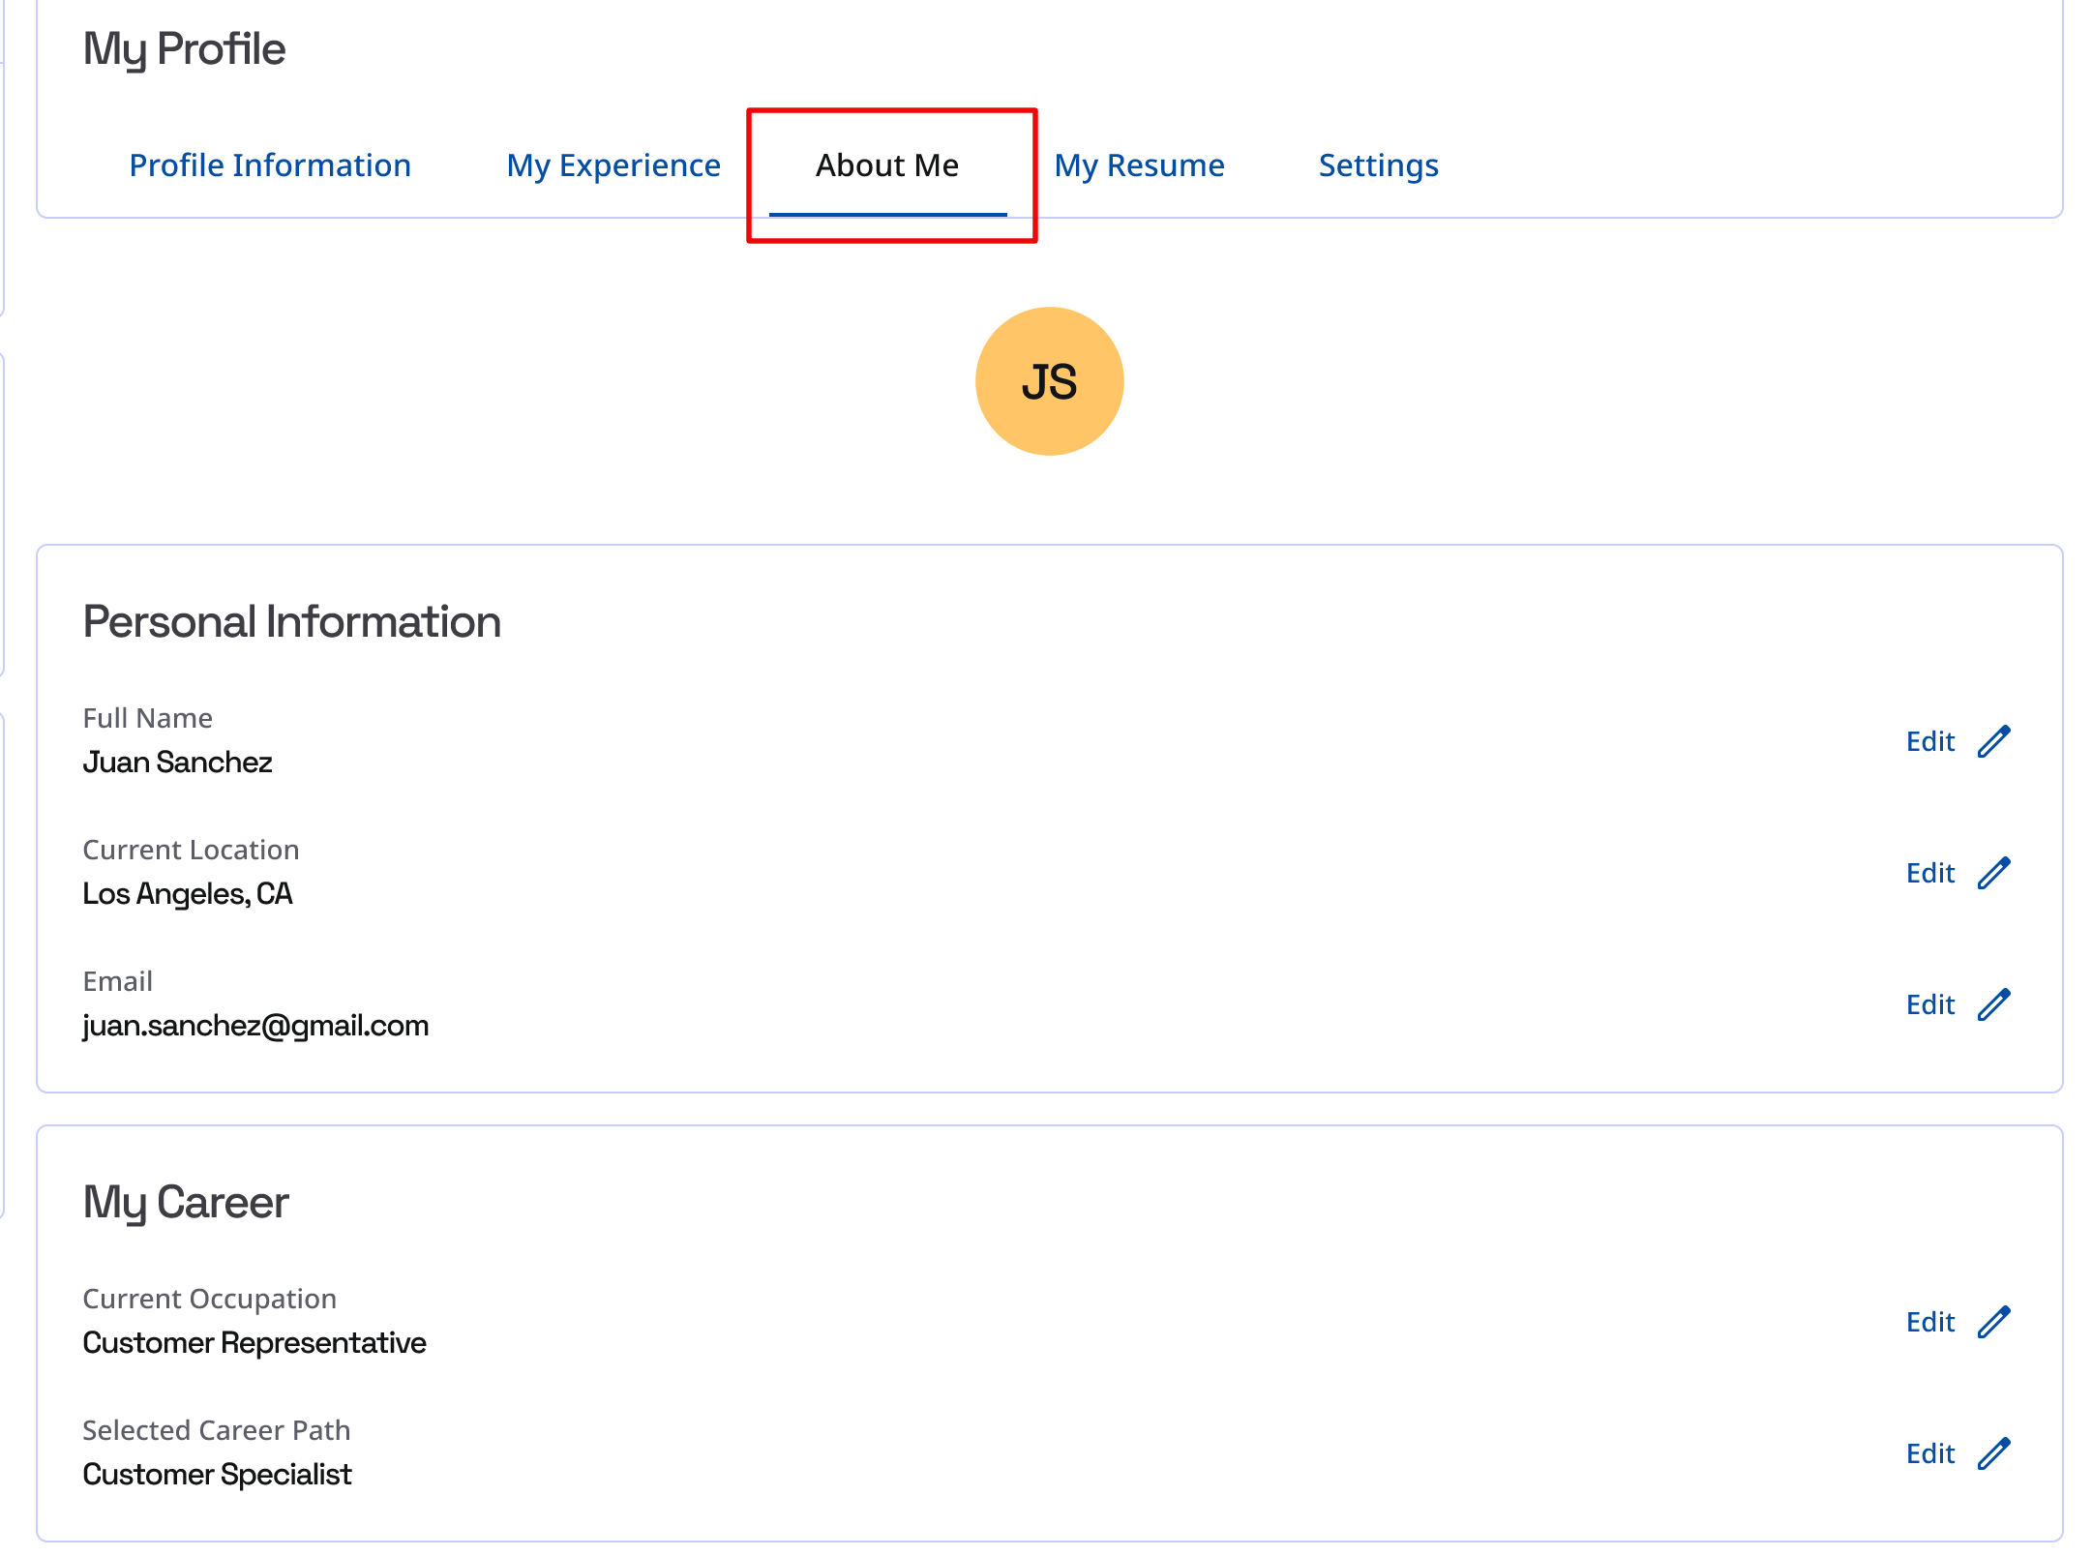The width and height of the screenshot is (2092, 1556).
Task: Select the About Me tab
Action: click(x=887, y=165)
